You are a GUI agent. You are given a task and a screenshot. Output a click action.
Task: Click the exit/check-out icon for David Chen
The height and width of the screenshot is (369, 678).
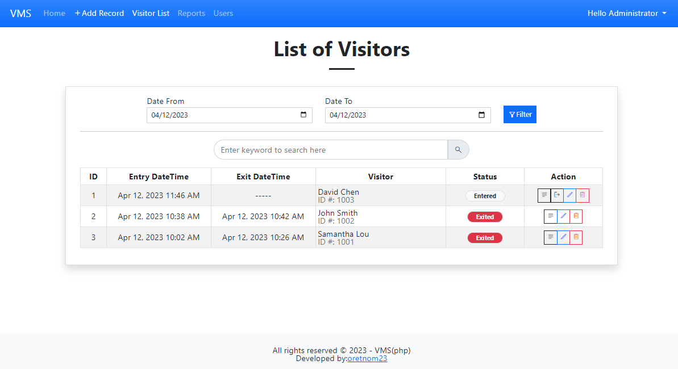point(556,195)
